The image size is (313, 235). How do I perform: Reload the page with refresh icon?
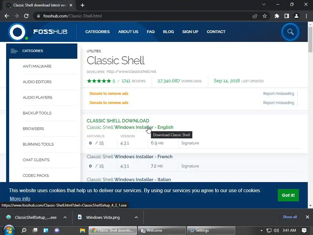click(26, 16)
